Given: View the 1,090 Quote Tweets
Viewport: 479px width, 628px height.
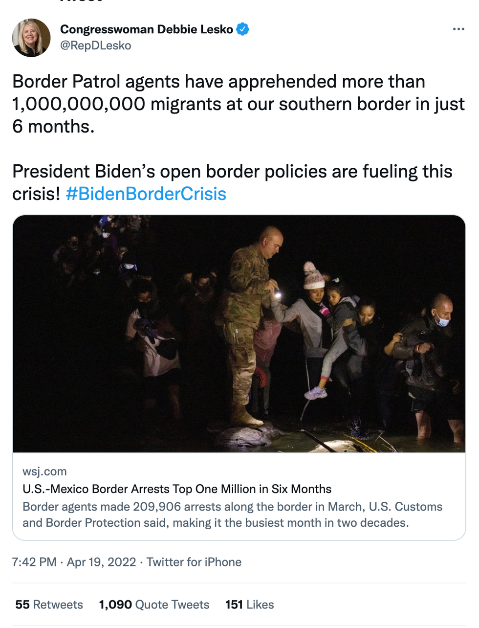Looking at the screenshot, I should tap(154, 605).
